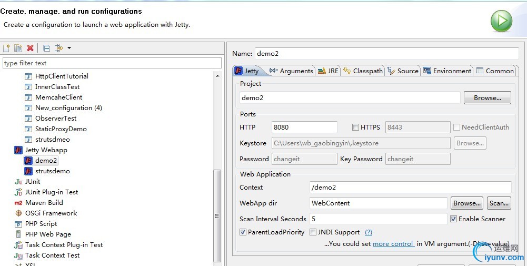Enable the HTTPS checkbox
This screenshot has width=527, height=266.
(356, 127)
